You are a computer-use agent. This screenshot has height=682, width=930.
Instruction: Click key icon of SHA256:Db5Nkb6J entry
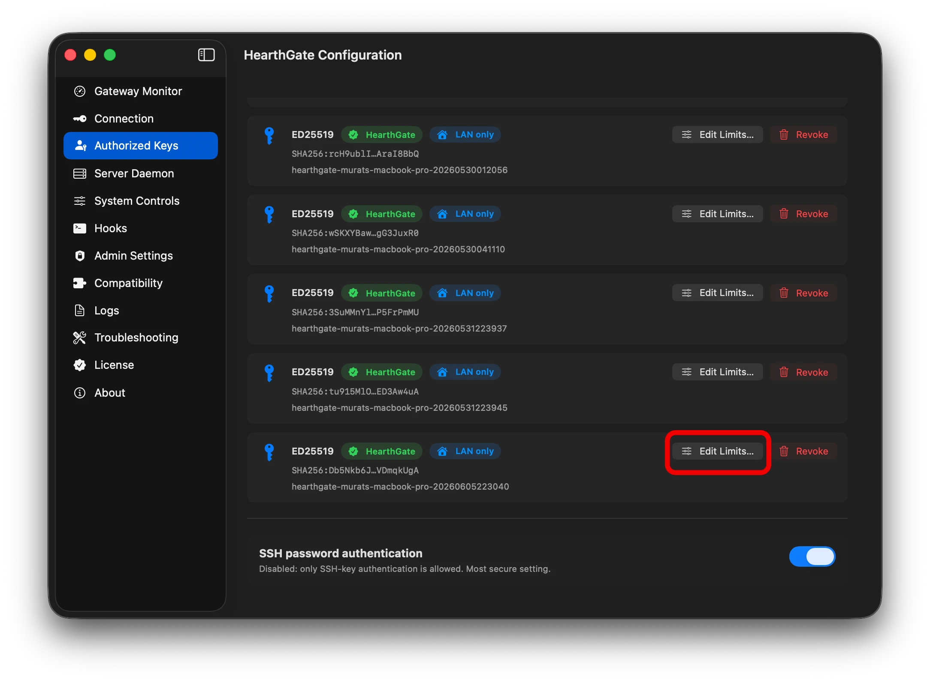269,452
